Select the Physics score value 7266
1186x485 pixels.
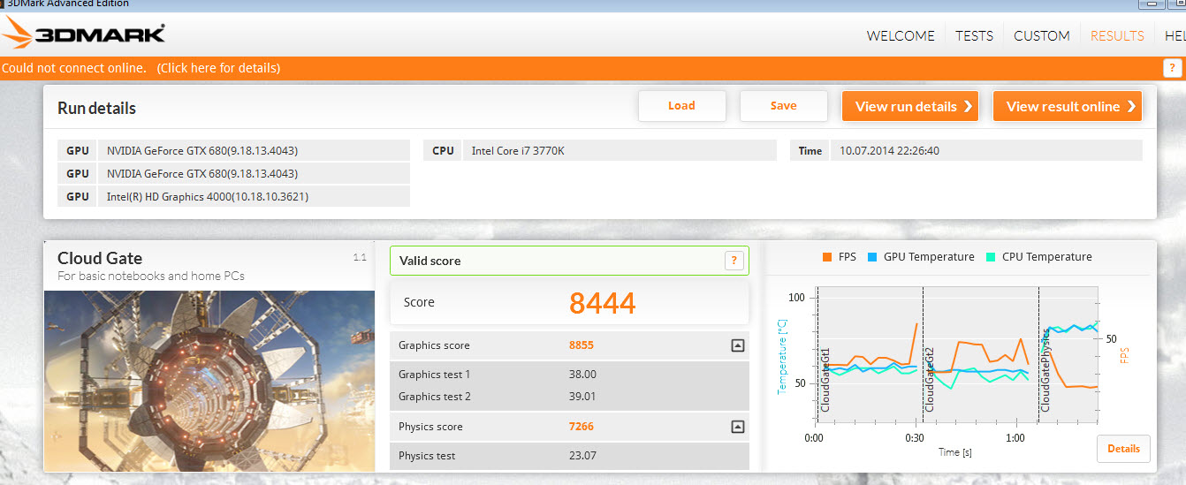point(582,427)
